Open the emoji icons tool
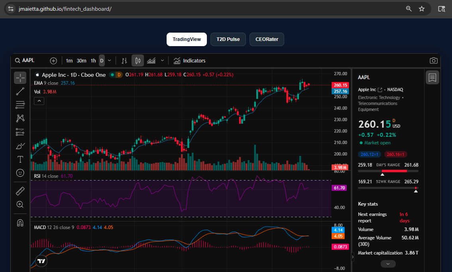The width and height of the screenshot is (452, 272). (20, 173)
